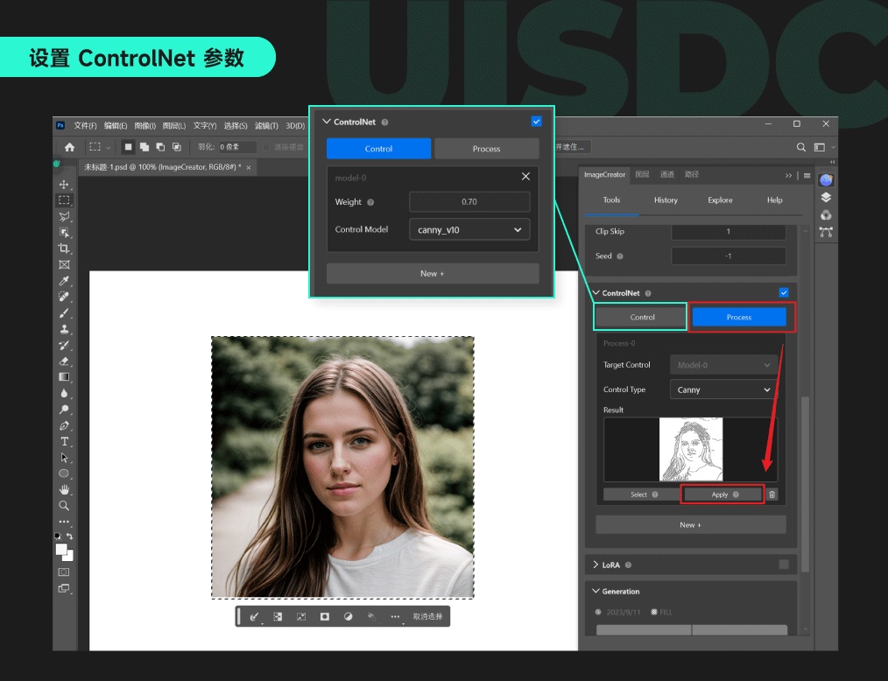Open the 文字(Y) menu
Image resolution: width=888 pixels, height=681 pixels.
pyautogui.click(x=204, y=126)
